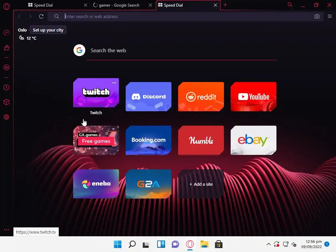Go forward to the next page
The height and width of the screenshot is (252, 336).
pyautogui.click(x=30, y=16)
